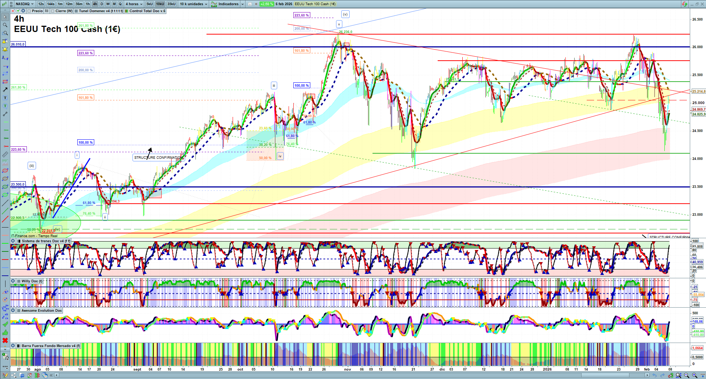Image resolution: width=706 pixels, height=379 pixels.
Task: Close the Sistema de trenes Doc panel
Action: coord(13,241)
